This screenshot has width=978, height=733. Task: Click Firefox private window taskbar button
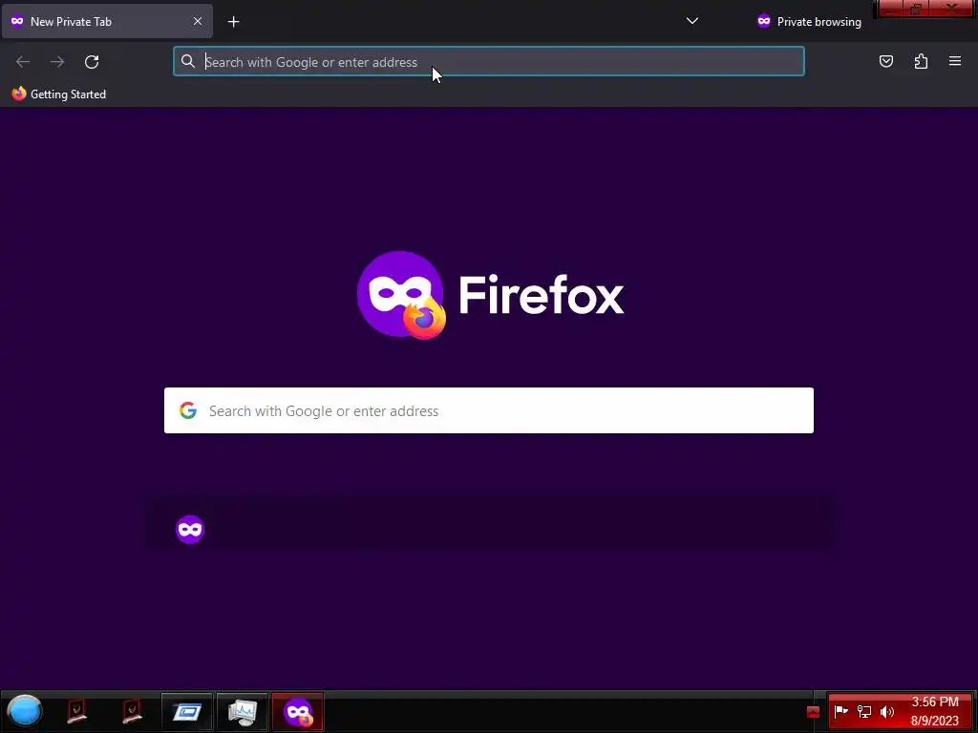298,711
